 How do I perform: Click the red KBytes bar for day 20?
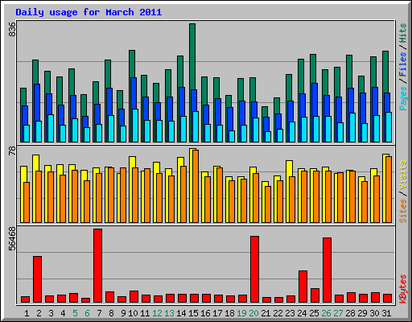pos(254,270)
